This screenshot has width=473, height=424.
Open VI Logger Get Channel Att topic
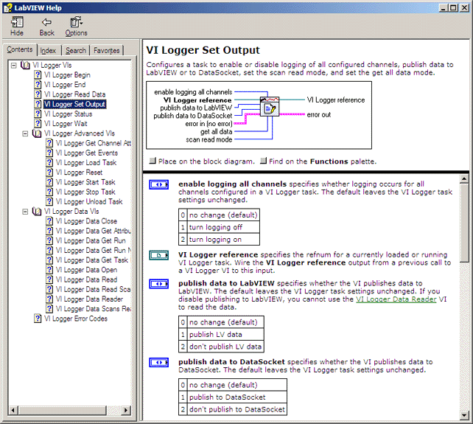[94, 143]
